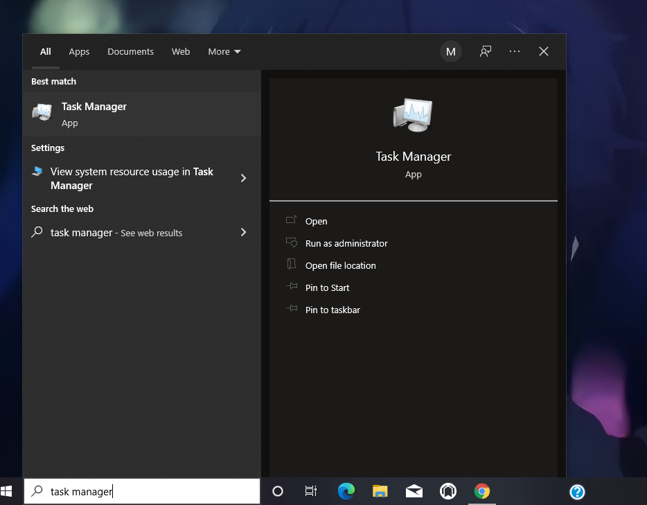
Task: Open the search feedback icon
Action: pos(485,51)
